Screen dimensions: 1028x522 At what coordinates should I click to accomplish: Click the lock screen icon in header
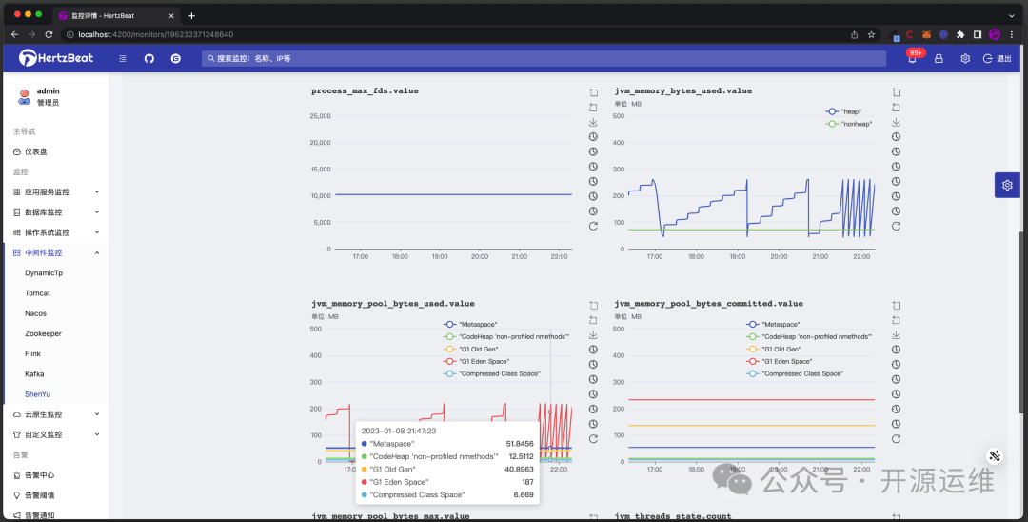tap(939, 58)
